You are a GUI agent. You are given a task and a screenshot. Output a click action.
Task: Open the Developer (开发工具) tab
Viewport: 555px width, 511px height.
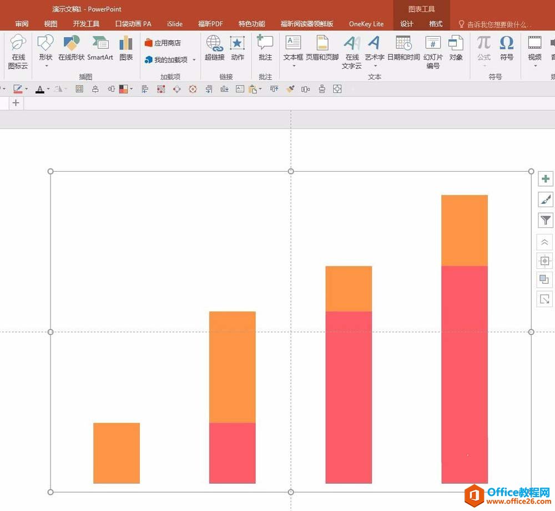[86, 24]
